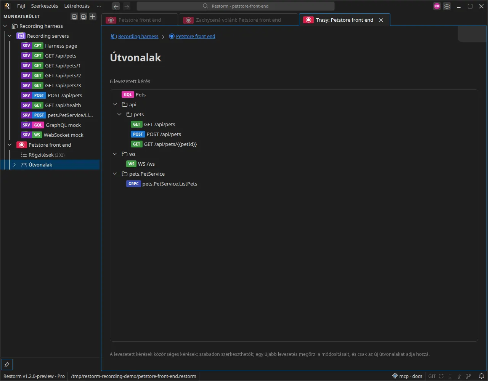The width and height of the screenshot is (488, 381).
Task: Click the git refresh icon in status bar
Action: point(441,376)
